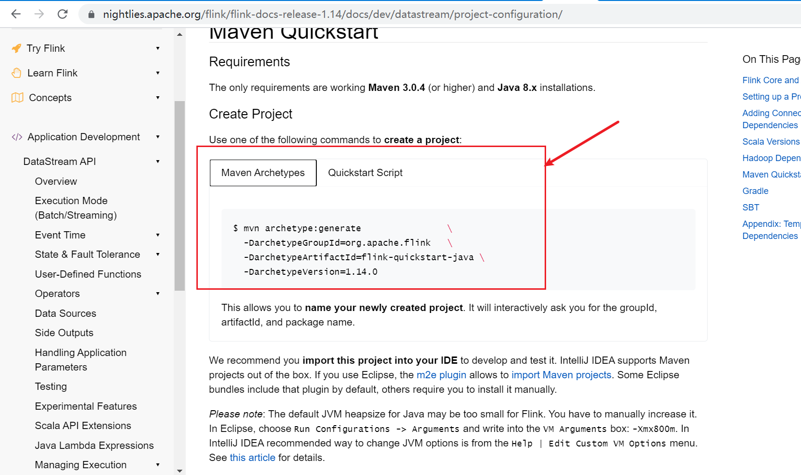
Task: Jump to Gradle section link
Action: pos(755,191)
